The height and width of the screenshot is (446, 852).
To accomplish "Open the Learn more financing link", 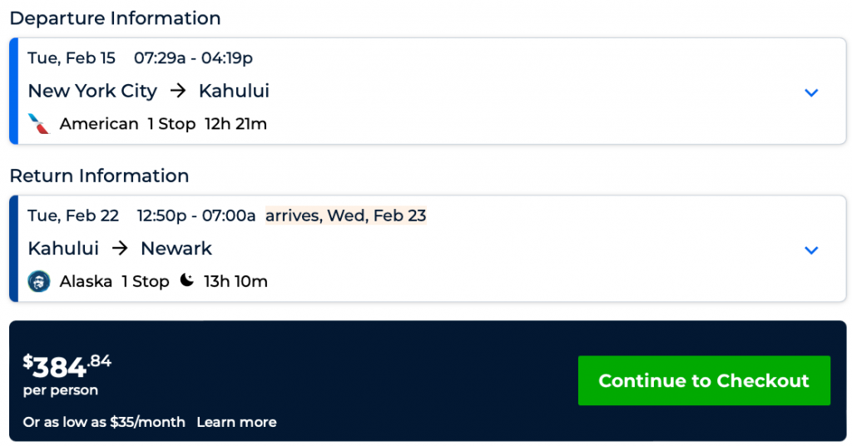I will click(236, 422).
